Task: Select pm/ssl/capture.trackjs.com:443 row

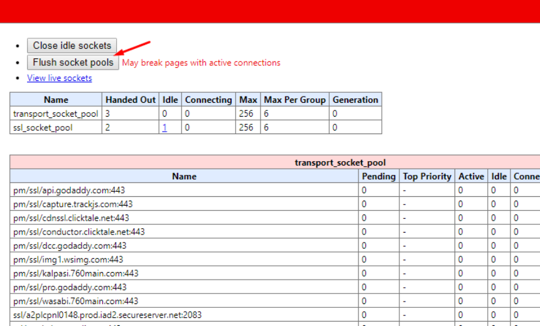Action: (275, 204)
